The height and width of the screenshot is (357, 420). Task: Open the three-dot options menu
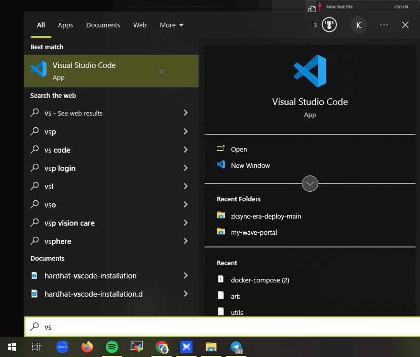pos(384,25)
